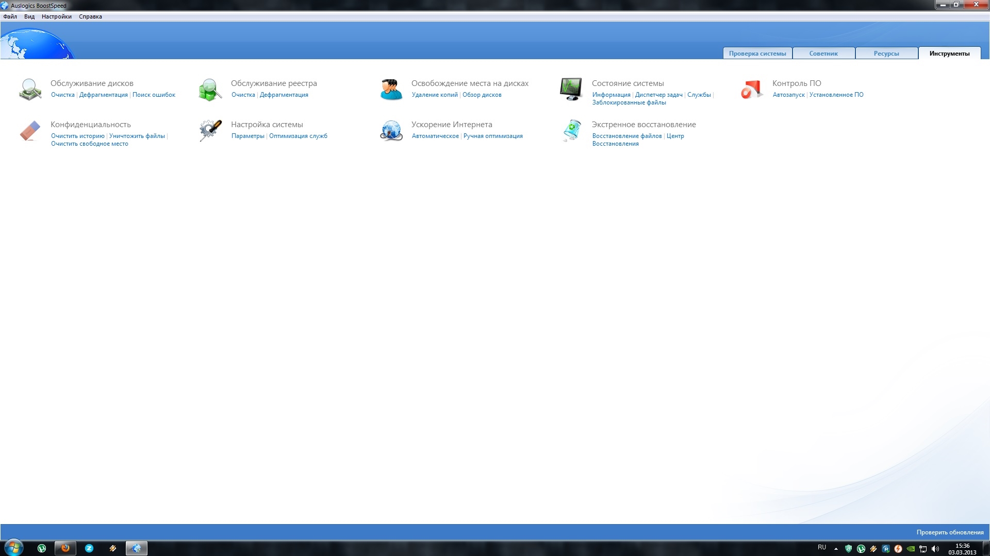Switch to Проверка системы tab
Screen dimensions: 990x556
click(757, 54)
